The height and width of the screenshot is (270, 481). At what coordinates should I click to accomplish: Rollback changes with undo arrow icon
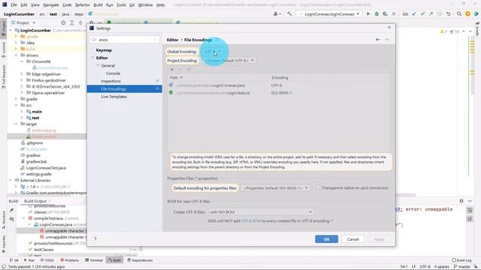point(448,14)
